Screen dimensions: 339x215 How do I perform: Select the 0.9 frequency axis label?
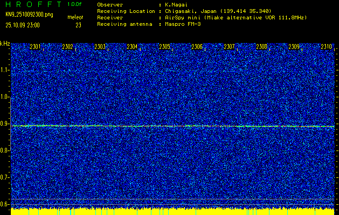coord(5,124)
